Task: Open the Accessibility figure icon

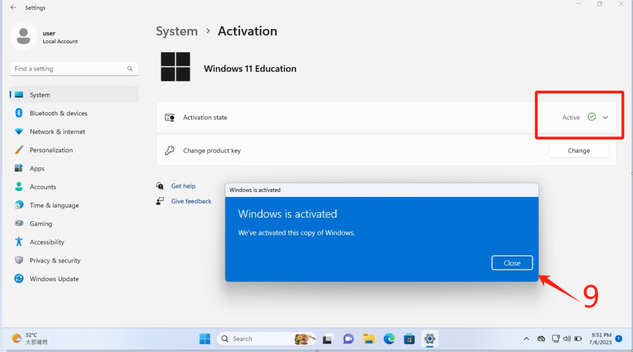Action: [x=19, y=242]
